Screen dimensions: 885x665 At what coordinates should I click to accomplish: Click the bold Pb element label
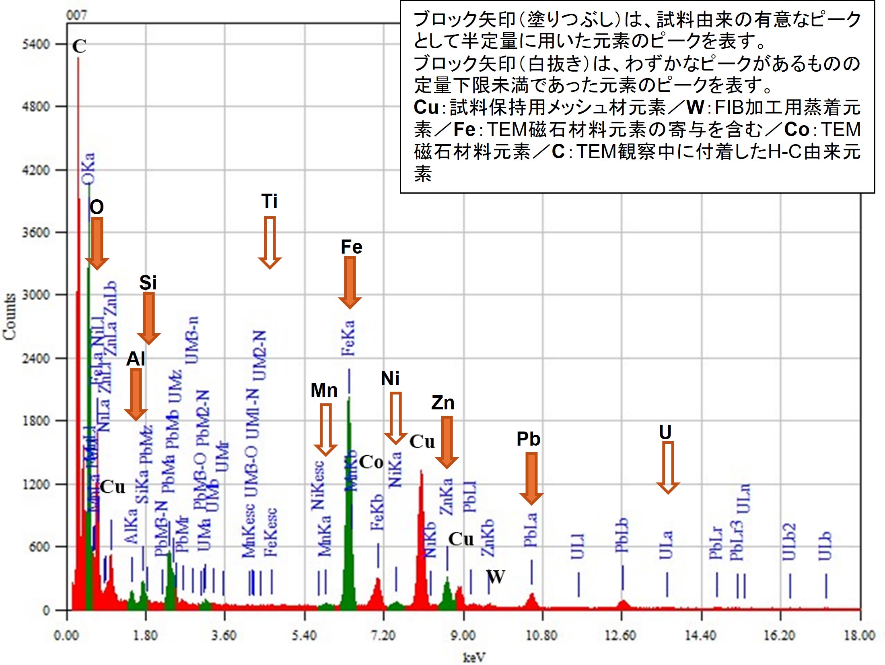[529, 439]
